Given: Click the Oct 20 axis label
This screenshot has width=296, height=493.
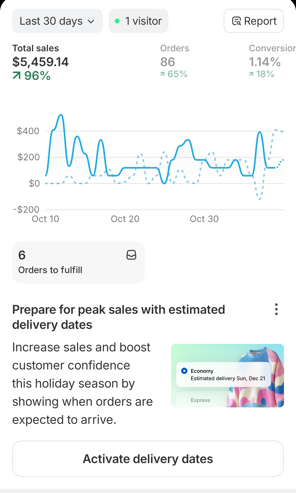Looking at the screenshot, I should [125, 219].
